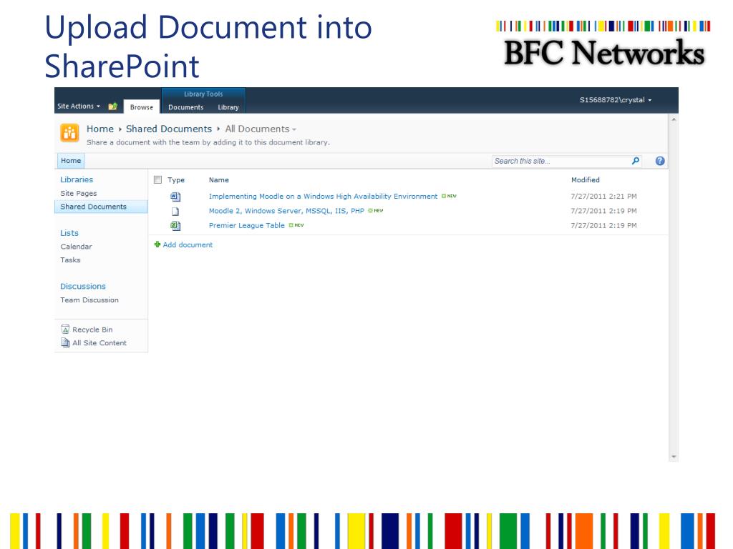Image resolution: width=733 pixels, height=549 pixels.
Task: Open the Libraries heading link
Action: tap(77, 179)
